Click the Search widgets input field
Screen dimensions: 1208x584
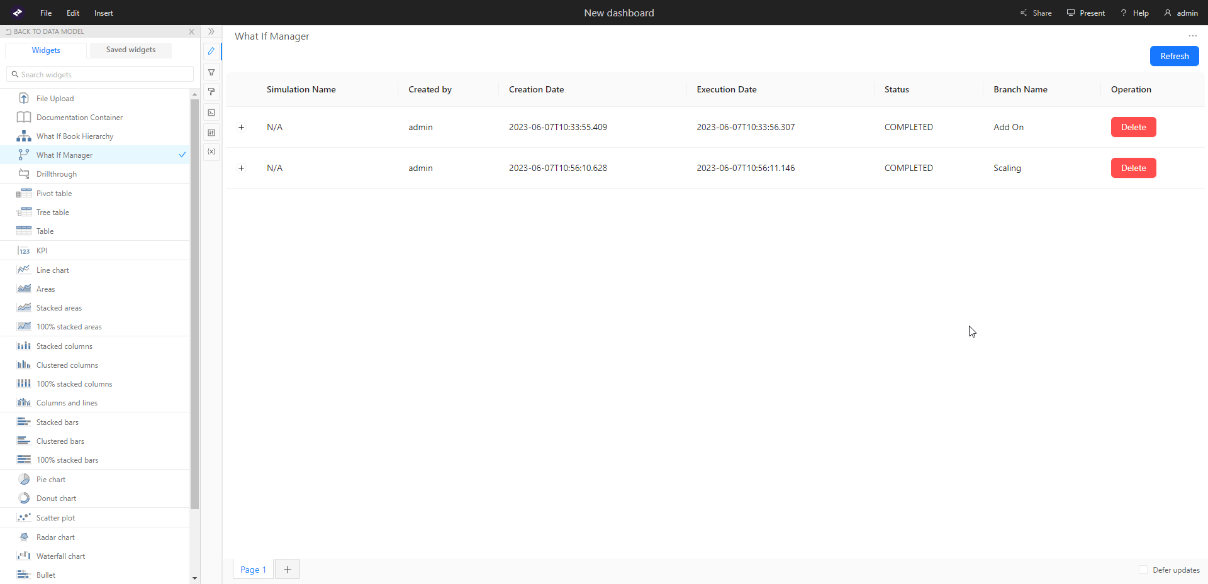[101, 74]
